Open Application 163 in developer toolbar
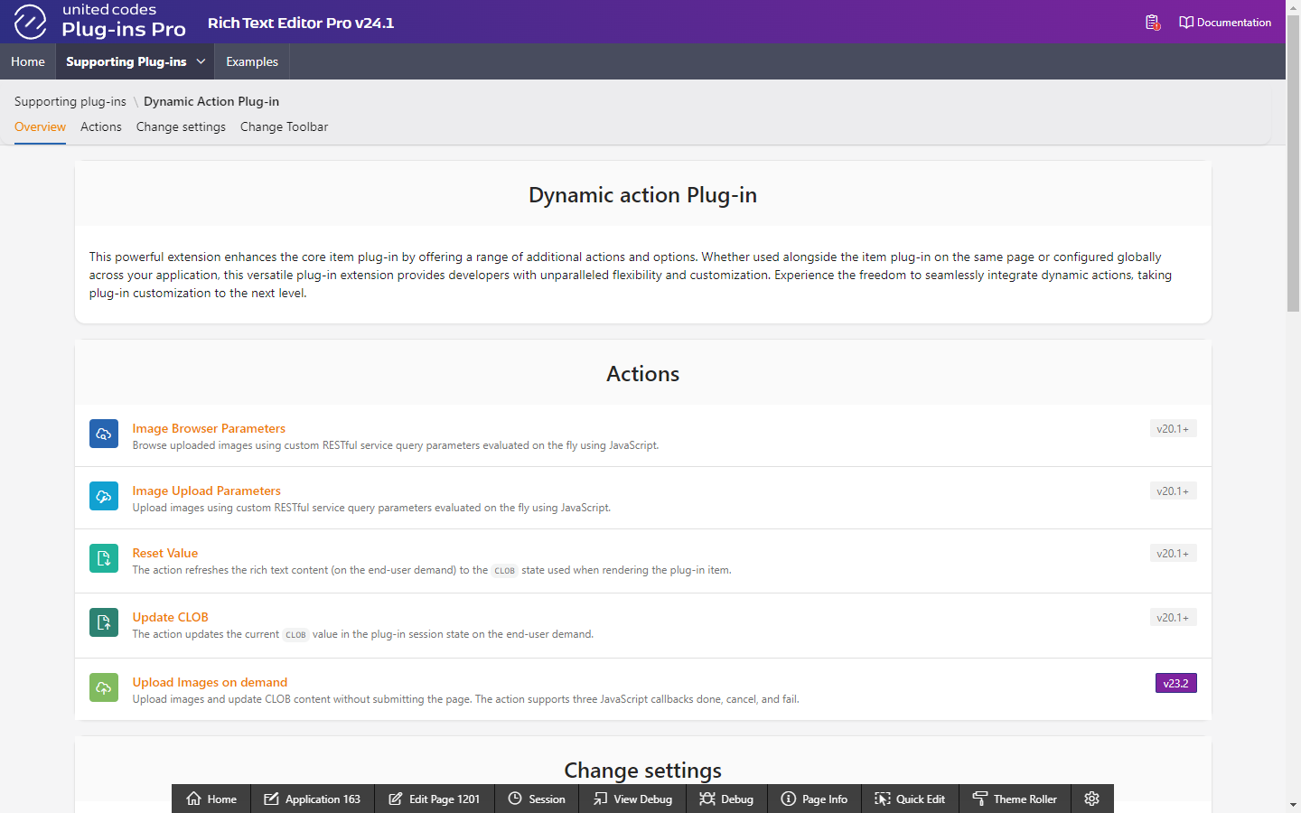Screen dimensions: 1301x813 coord(313,799)
